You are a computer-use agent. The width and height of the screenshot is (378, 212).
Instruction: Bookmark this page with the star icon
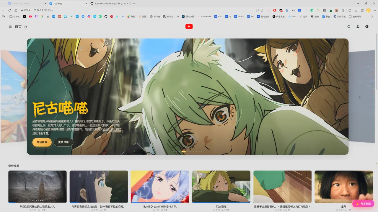click(262, 10)
